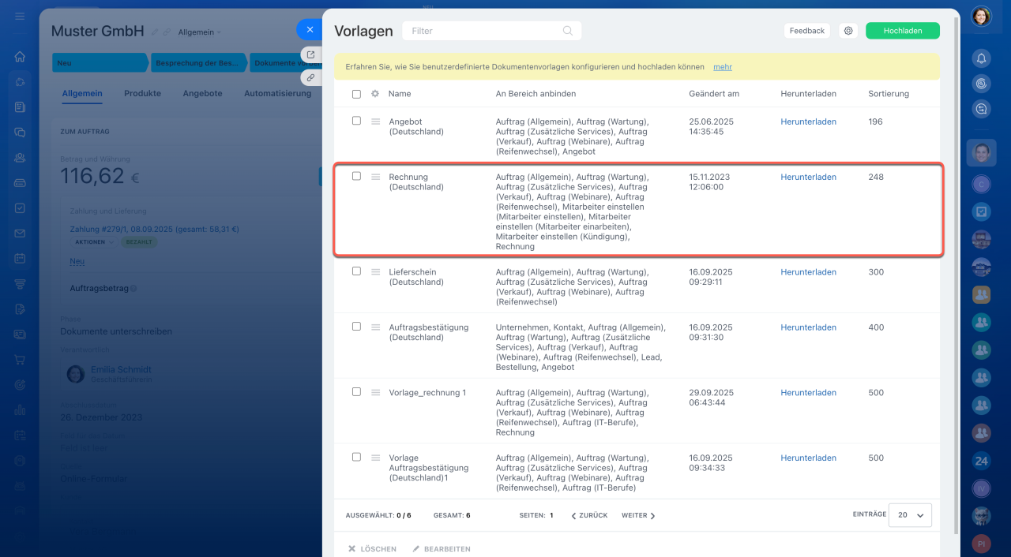Click the circular target icon below the bell

(x=981, y=84)
